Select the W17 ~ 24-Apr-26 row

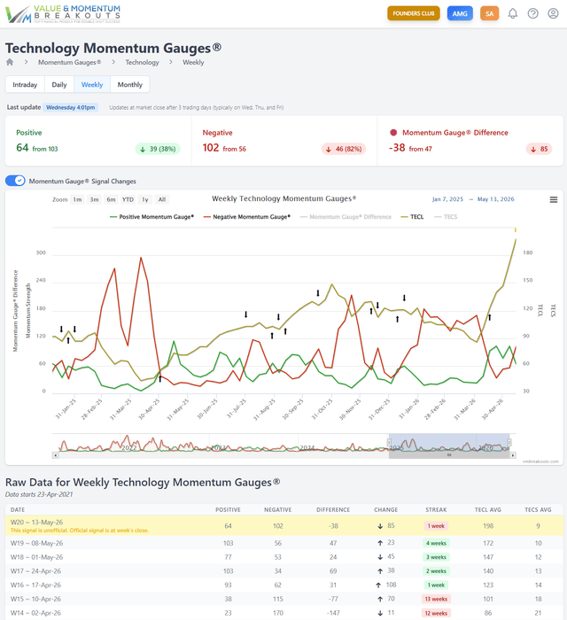[283, 571]
